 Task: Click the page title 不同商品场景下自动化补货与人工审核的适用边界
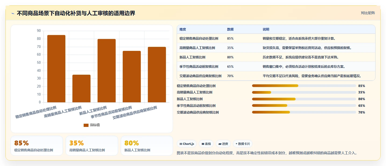pos(76,13)
